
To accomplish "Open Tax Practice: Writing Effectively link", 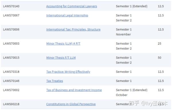I will 68,72.
